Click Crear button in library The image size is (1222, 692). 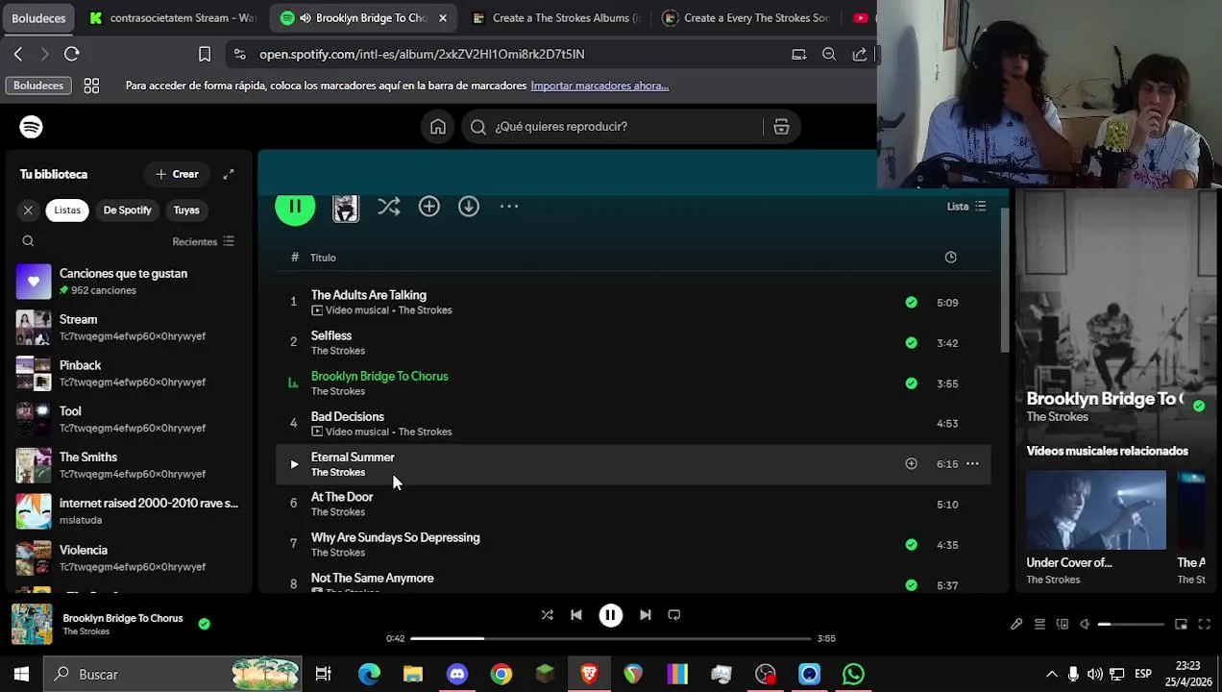coord(177,174)
